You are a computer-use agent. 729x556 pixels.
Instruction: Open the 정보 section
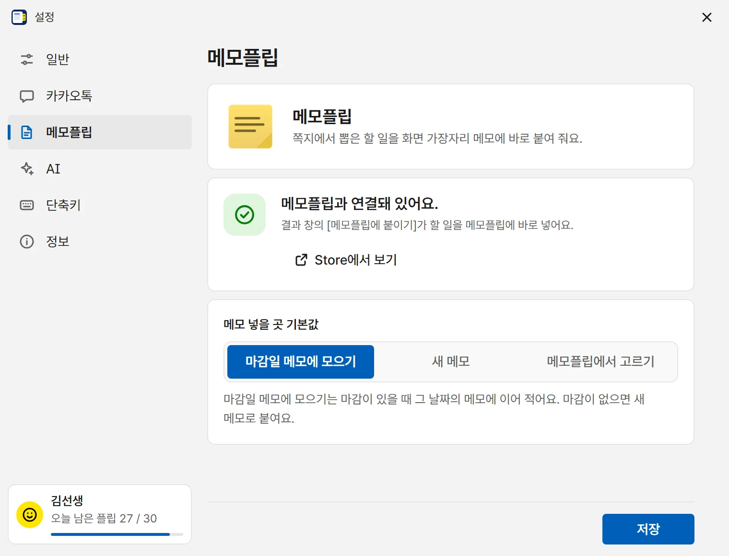[100, 242]
